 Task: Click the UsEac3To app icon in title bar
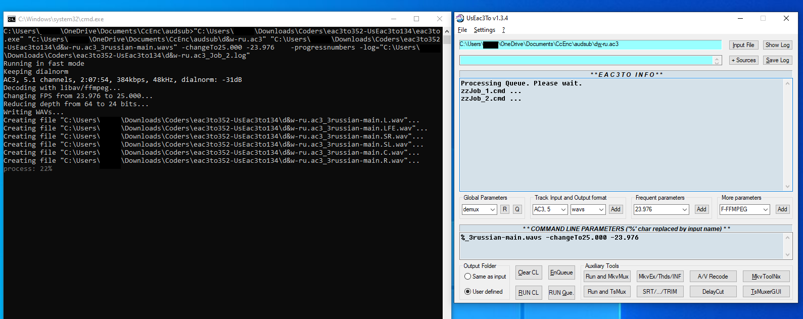click(460, 18)
